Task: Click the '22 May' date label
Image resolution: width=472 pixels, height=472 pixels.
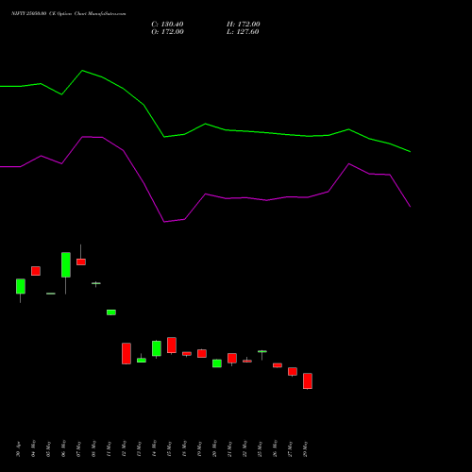Action: point(245,448)
